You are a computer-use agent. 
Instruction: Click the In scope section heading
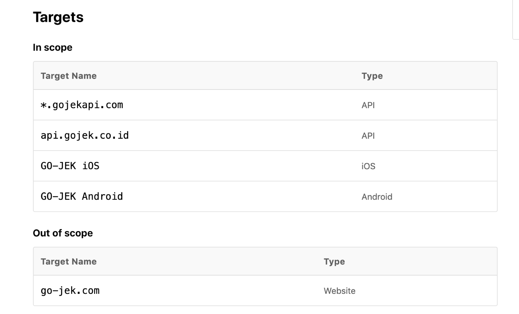point(52,47)
